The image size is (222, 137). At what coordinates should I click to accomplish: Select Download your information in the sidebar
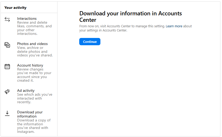coord(29,122)
